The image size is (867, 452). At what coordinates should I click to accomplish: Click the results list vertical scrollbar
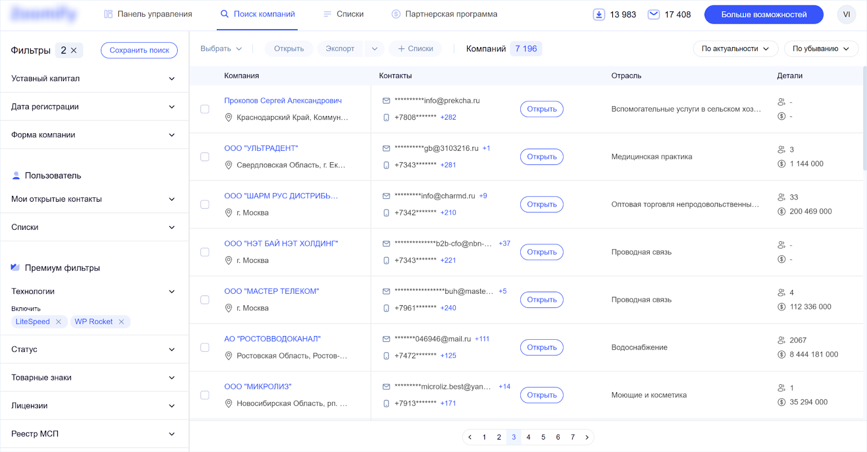[865, 119]
